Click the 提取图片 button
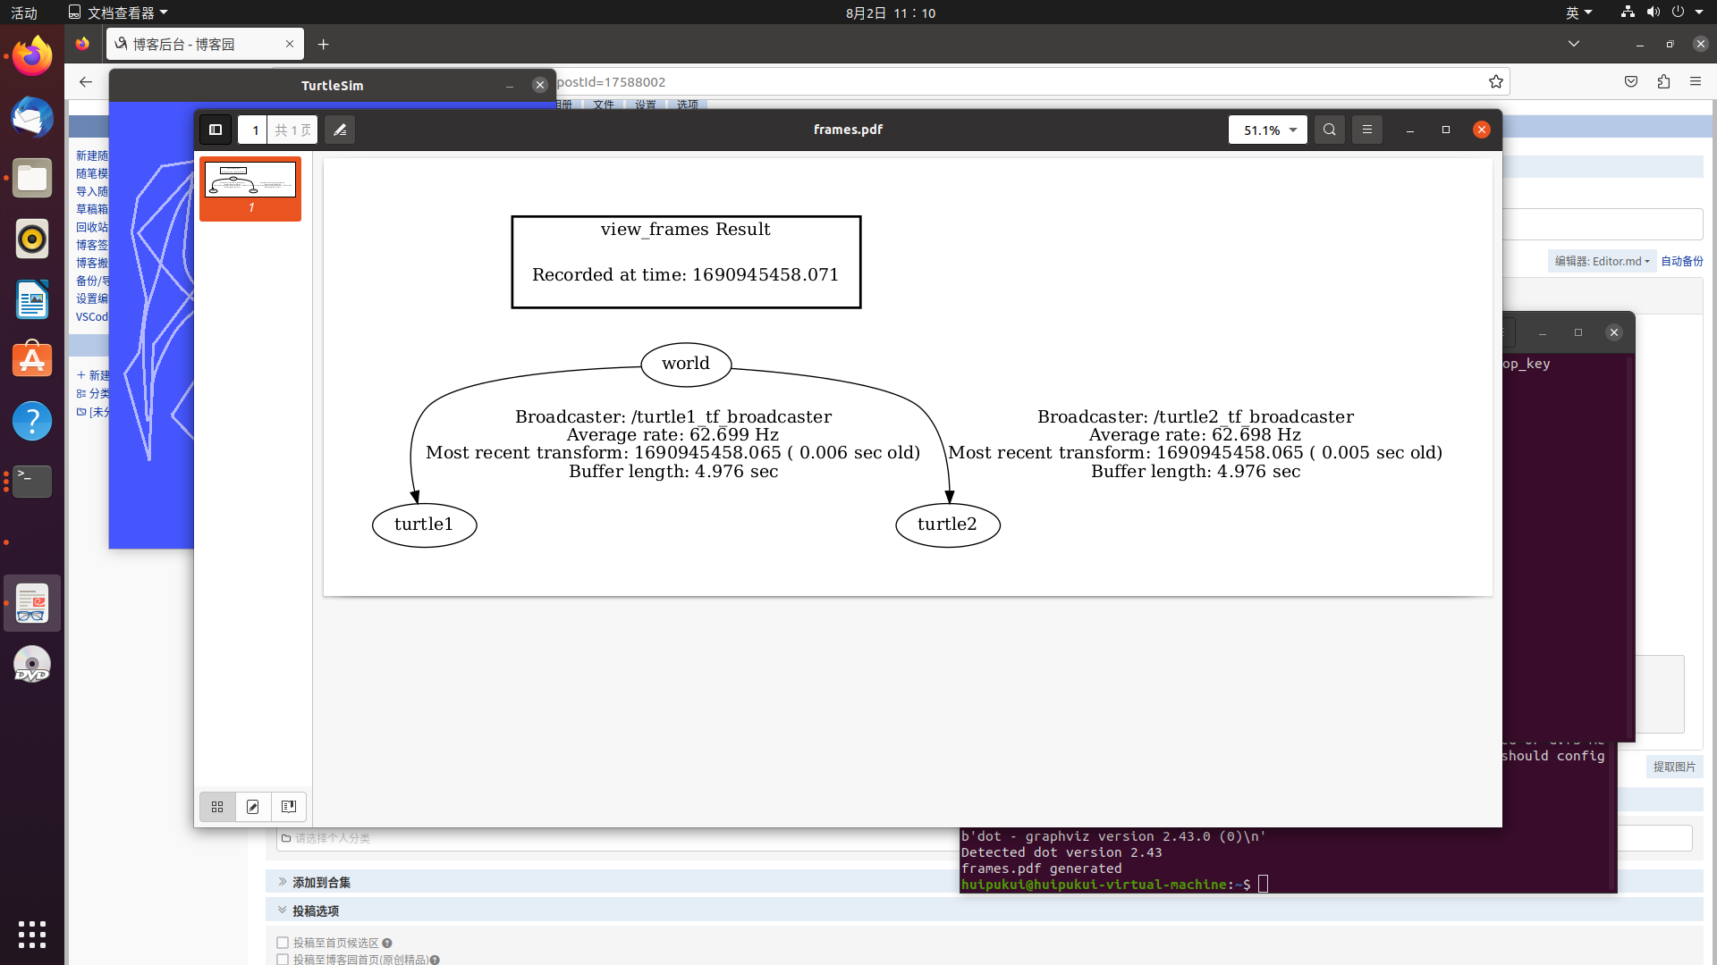 click(1673, 767)
